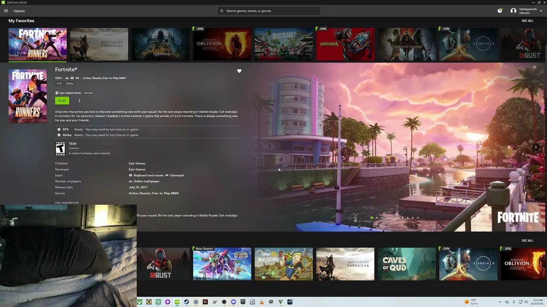Open the hamburger navigation menu
This screenshot has height=307, width=547.
[6, 11]
